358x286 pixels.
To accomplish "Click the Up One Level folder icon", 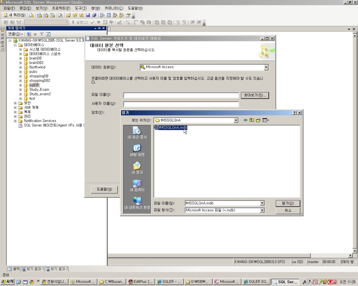I will click(x=252, y=120).
